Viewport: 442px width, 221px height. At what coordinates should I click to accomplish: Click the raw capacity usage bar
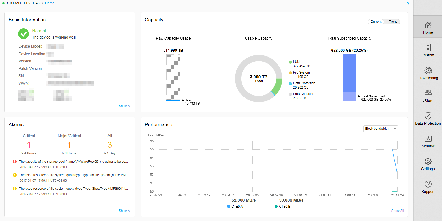pyautogui.click(x=173, y=78)
